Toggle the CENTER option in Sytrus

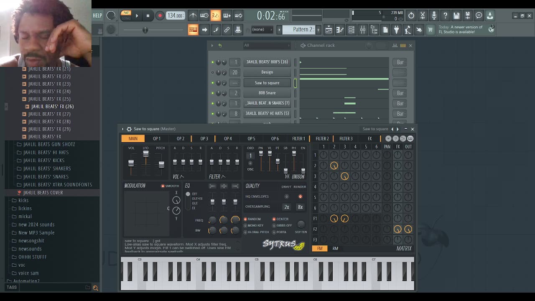coord(280,219)
